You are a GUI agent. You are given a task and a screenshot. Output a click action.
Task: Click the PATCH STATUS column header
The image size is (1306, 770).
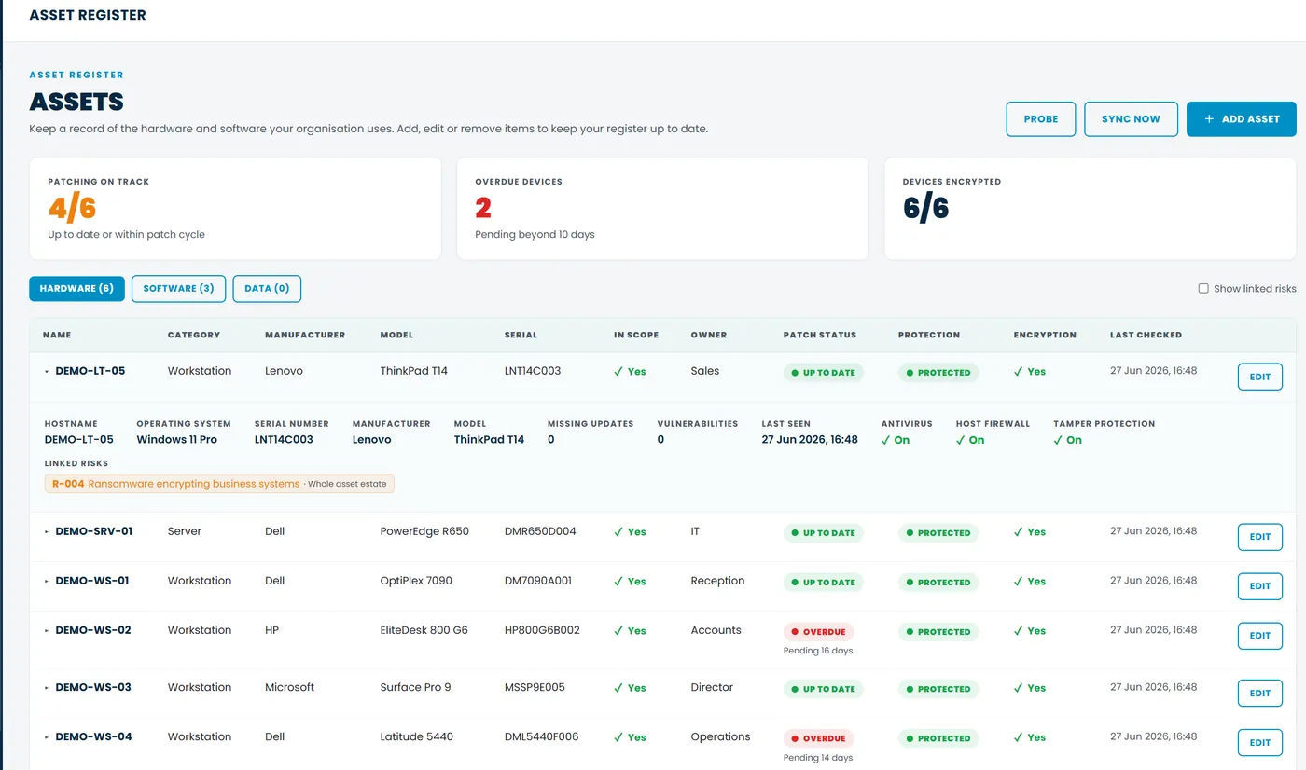tap(820, 335)
